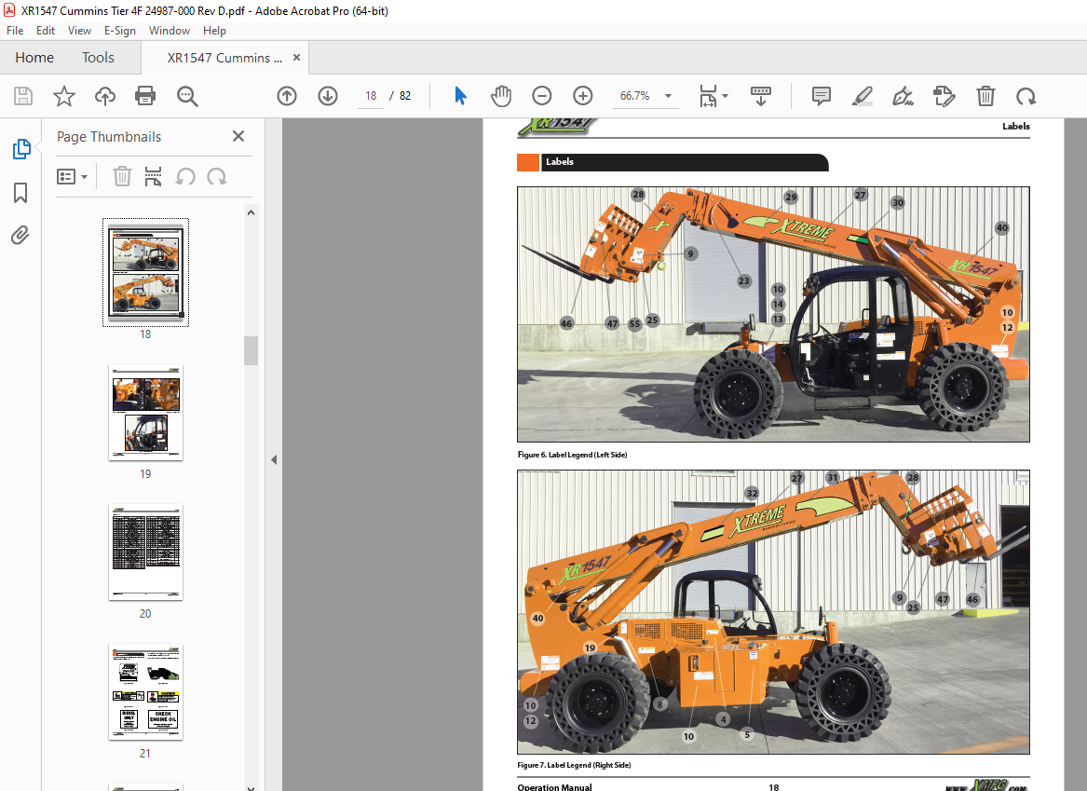Collapse the left navigation pane arrow
1087x791 pixels.
tap(274, 459)
